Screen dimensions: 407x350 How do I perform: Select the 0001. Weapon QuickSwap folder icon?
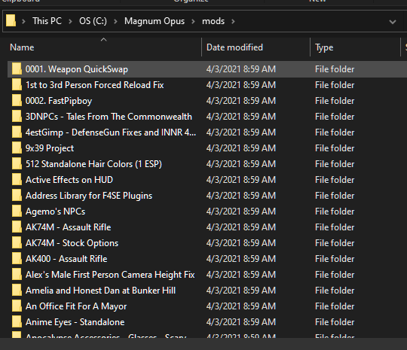pyautogui.click(x=17, y=69)
